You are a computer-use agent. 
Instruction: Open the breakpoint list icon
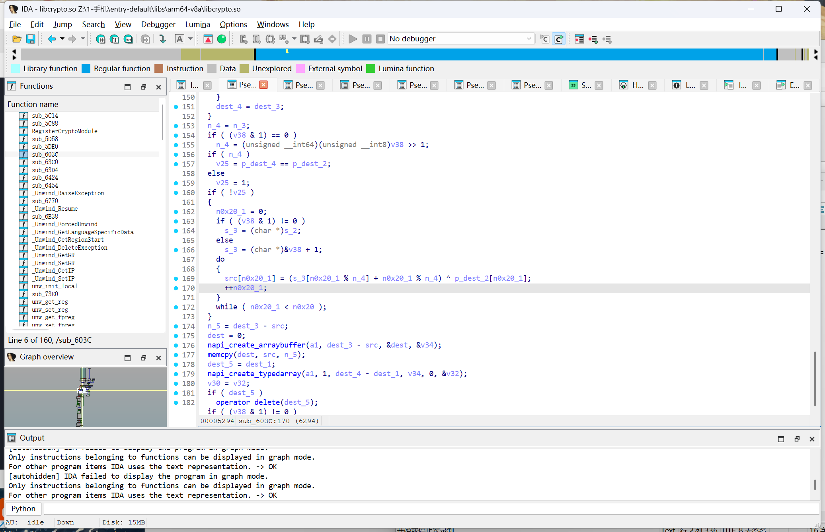(x=579, y=39)
